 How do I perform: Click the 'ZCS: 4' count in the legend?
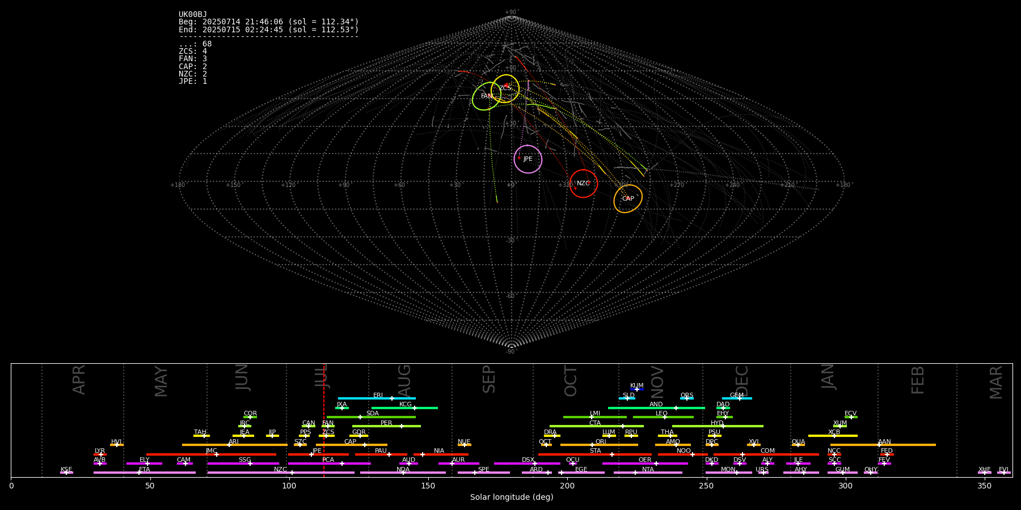tap(193, 52)
